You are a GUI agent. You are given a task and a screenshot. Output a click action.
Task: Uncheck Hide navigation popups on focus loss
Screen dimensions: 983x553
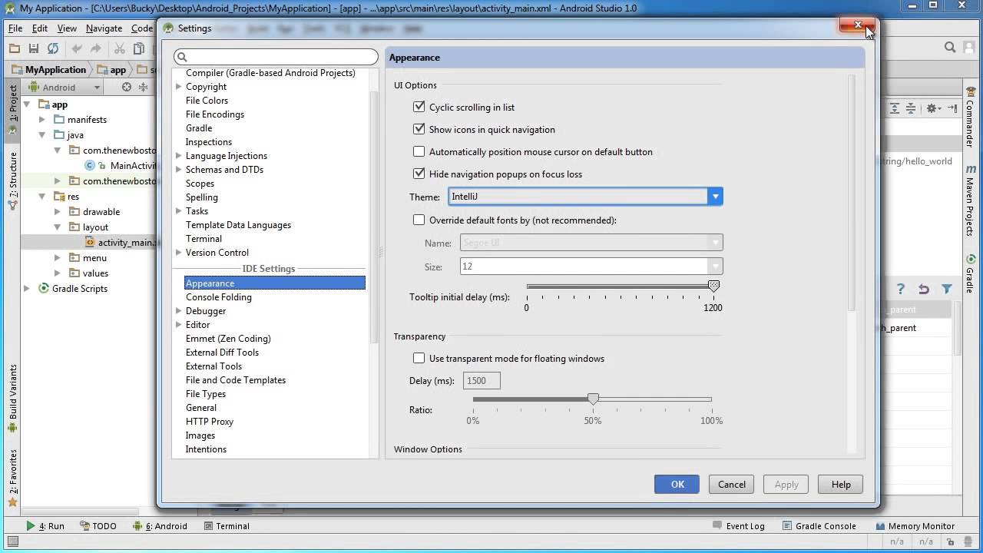[419, 174]
